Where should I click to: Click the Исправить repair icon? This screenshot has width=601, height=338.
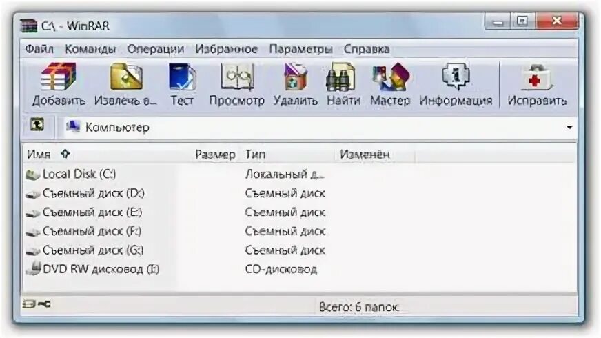pyautogui.click(x=537, y=84)
